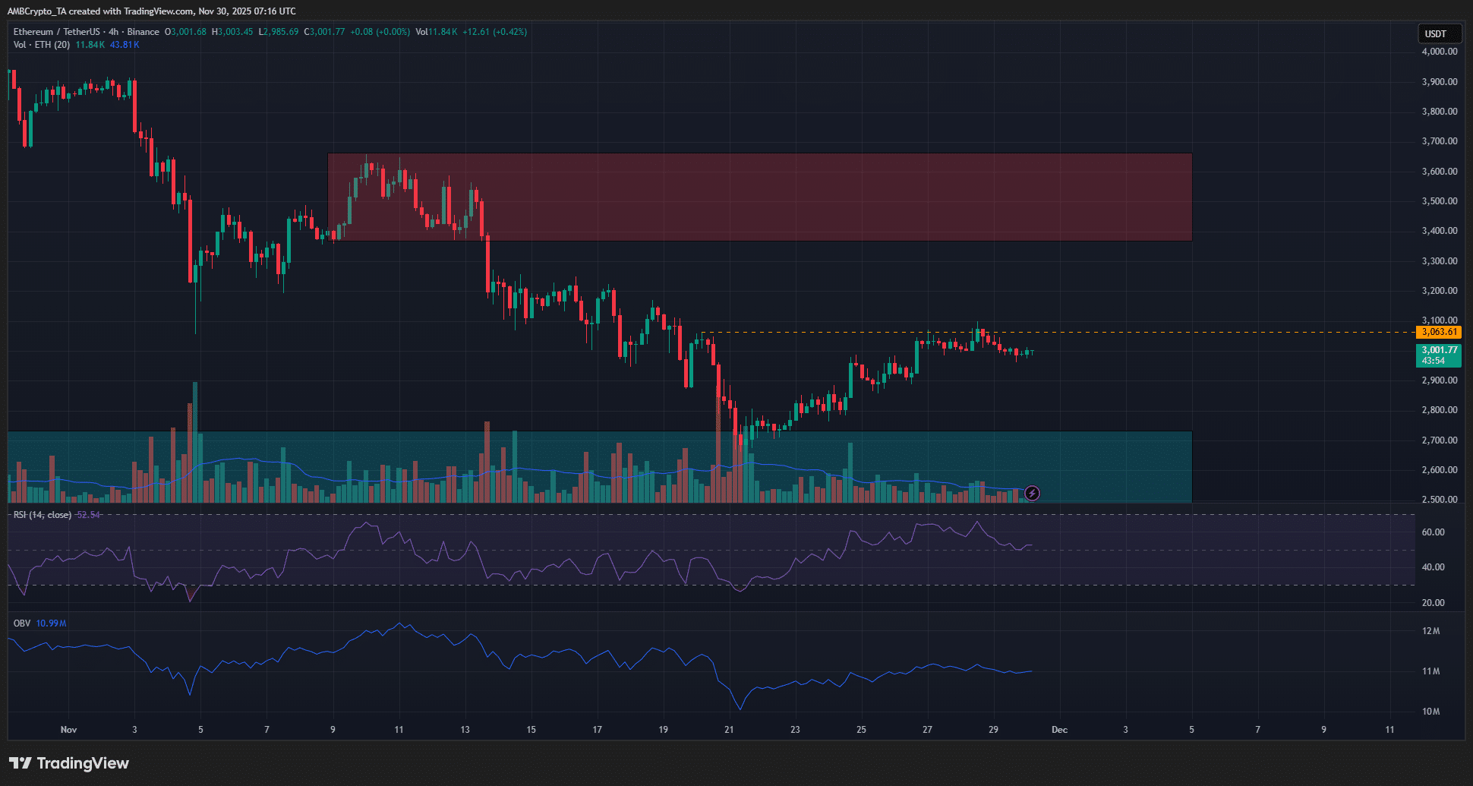Select the Vol · ETH (20) indicator legend
The width and height of the screenshot is (1473, 786).
tap(42, 45)
